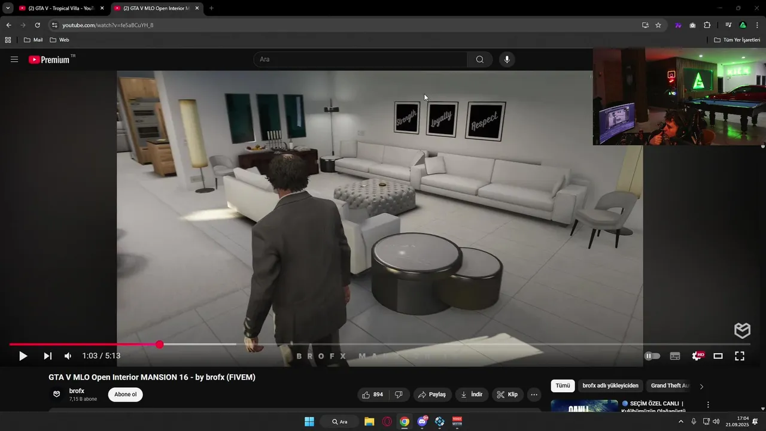Click the Paylaş share button
Viewport: 766px width, 431px height.
[x=432, y=394]
